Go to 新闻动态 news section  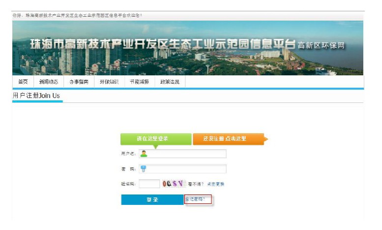click(x=49, y=82)
